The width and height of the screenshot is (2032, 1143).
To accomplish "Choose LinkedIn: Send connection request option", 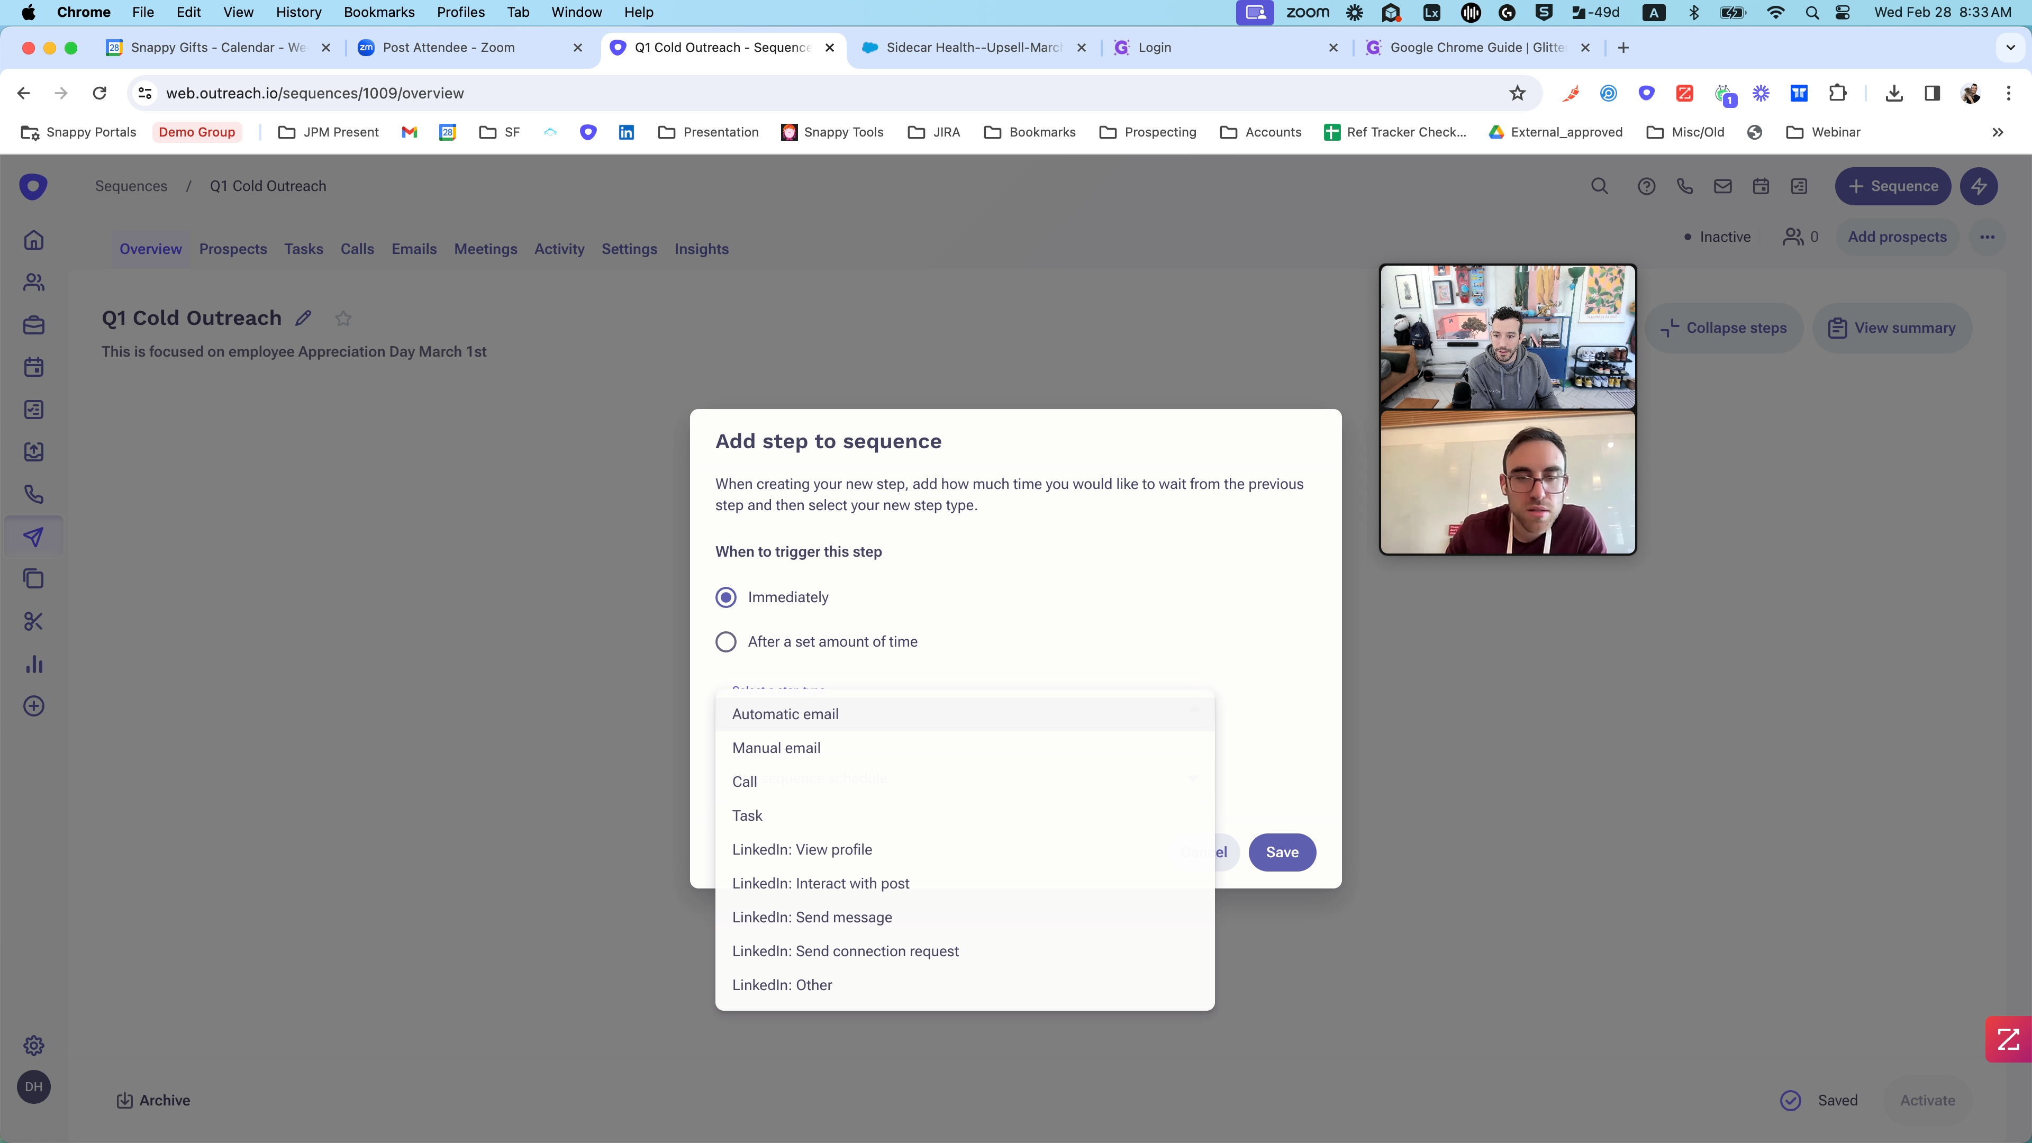I will 965,951.
